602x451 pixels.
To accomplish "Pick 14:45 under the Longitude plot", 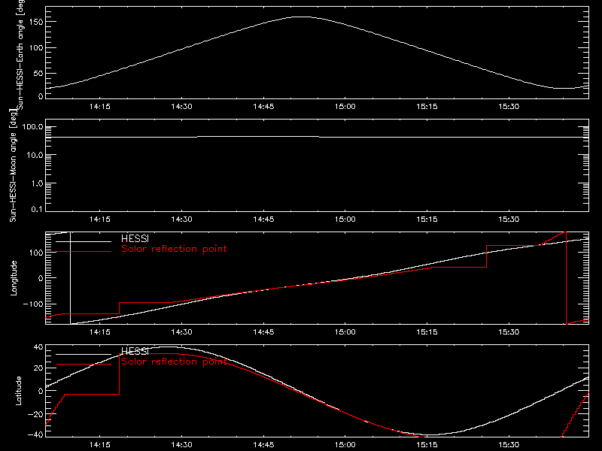I will [263, 332].
